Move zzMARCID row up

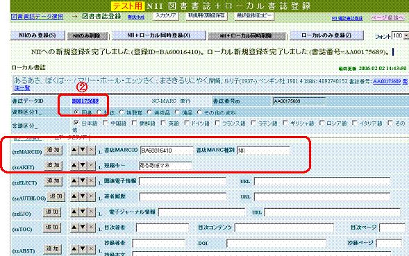pos(74,150)
